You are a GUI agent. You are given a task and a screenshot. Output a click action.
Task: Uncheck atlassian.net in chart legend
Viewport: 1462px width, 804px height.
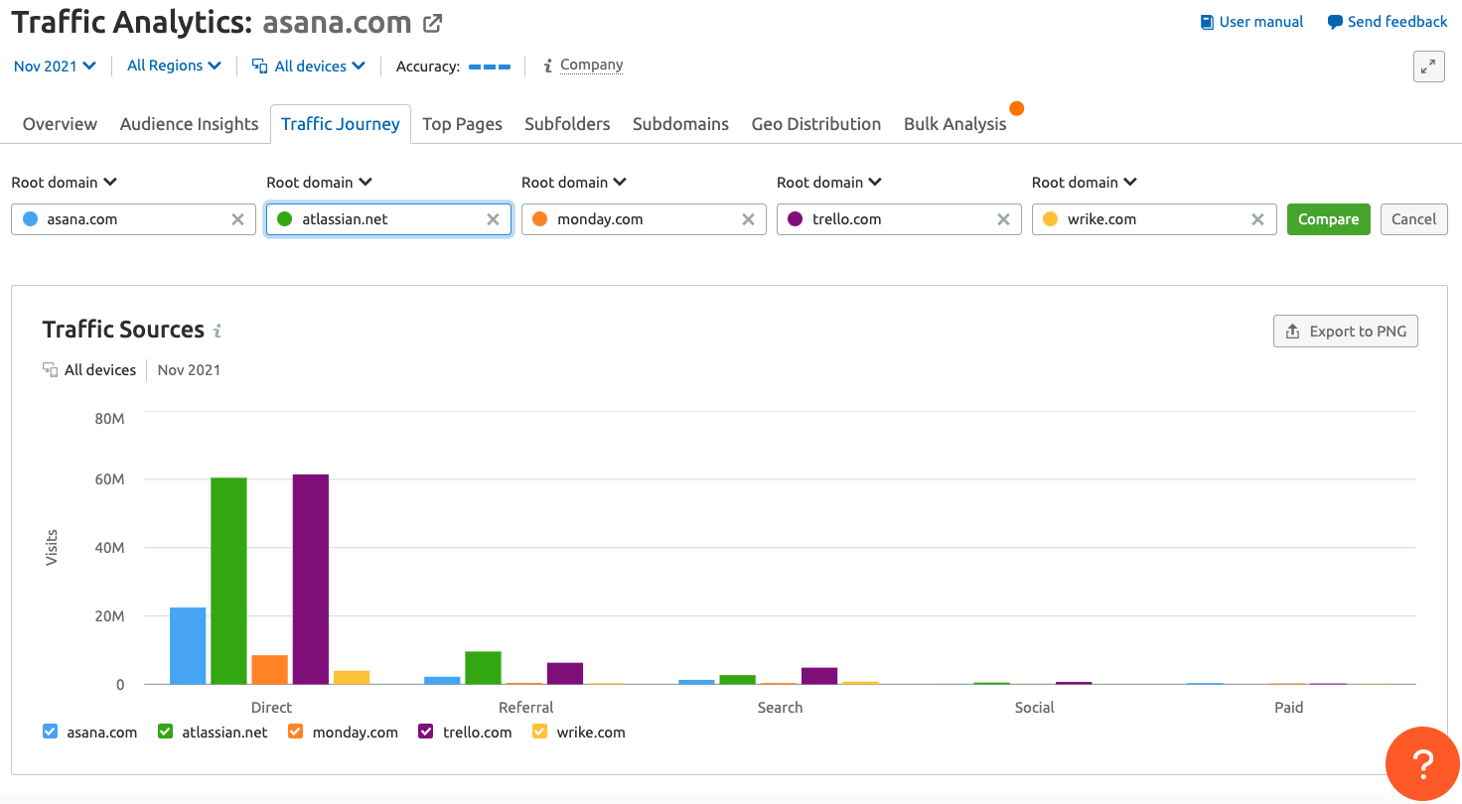[x=166, y=732]
